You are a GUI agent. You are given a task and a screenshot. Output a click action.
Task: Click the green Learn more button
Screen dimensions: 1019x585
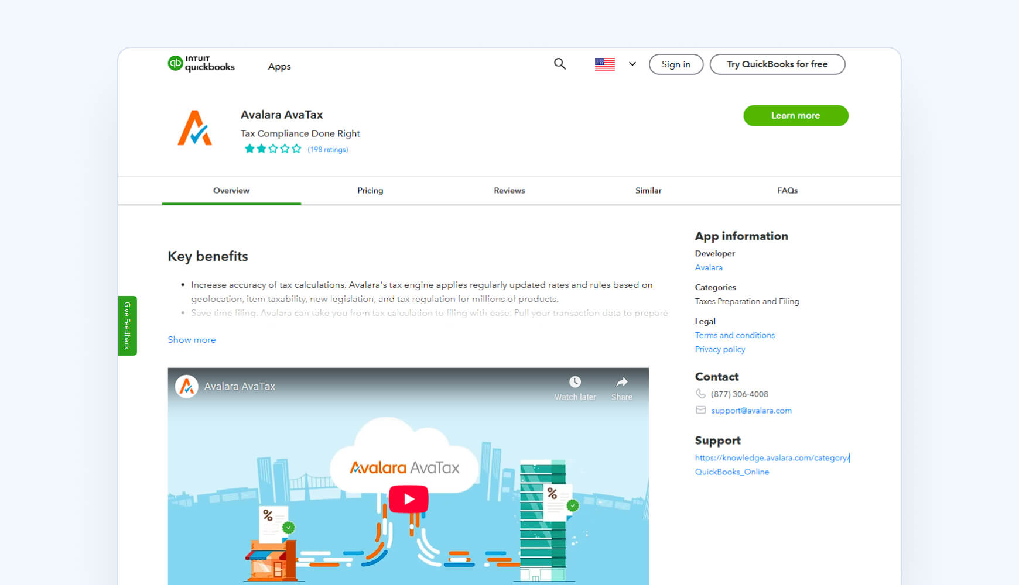pos(795,116)
